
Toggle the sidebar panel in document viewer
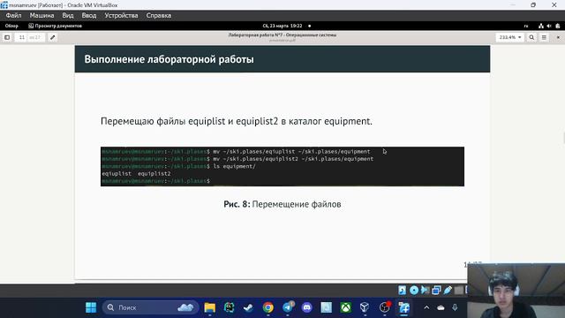[7, 37]
